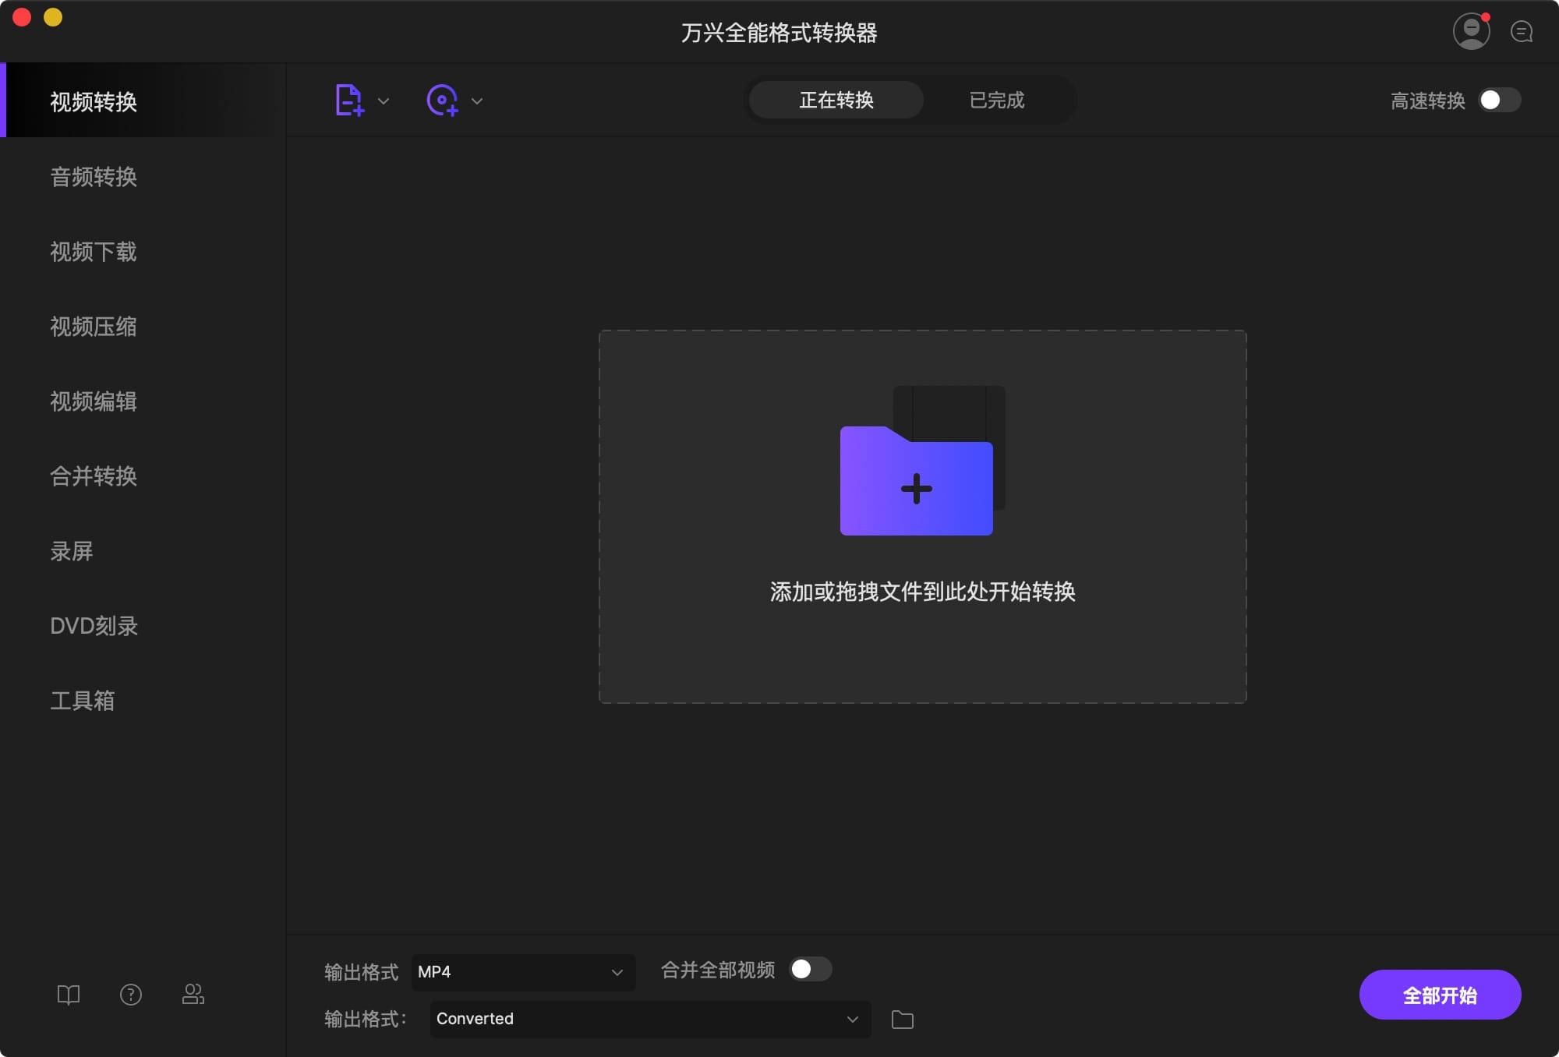Click the help question mark icon
The image size is (1559, 1057).
131,995
